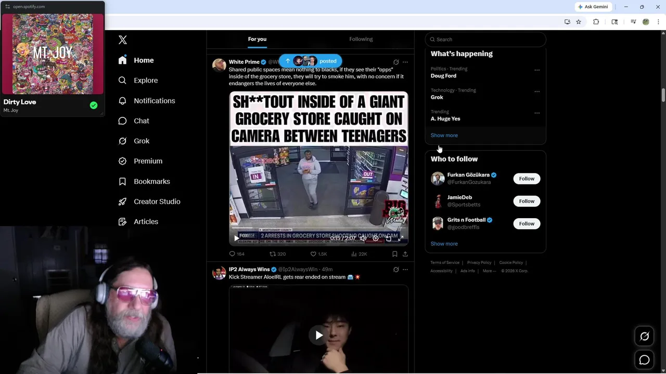Open Chat in the left navigation
666x374 pixels.
(134, 121)
